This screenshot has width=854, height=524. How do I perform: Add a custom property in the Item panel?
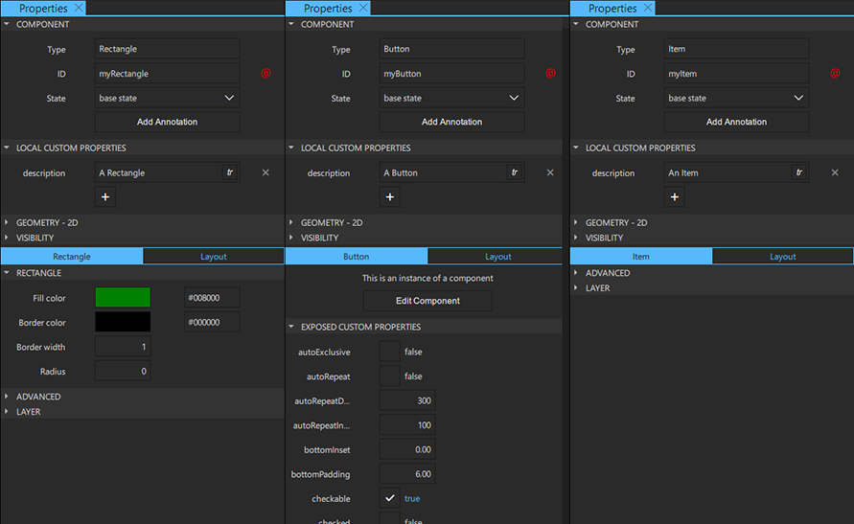pos(674,197)
